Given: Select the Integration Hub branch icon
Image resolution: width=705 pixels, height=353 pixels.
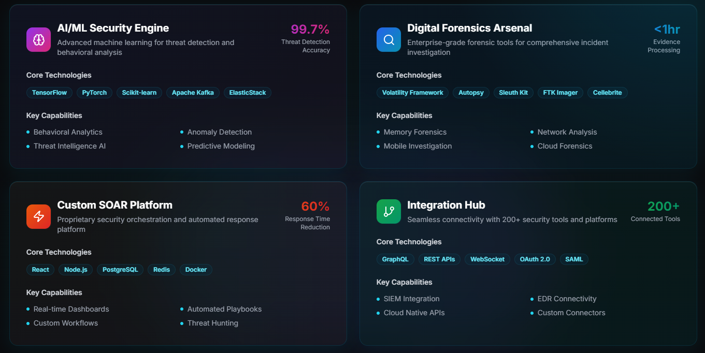Looking at the screenshot, I should click(389, 211).
